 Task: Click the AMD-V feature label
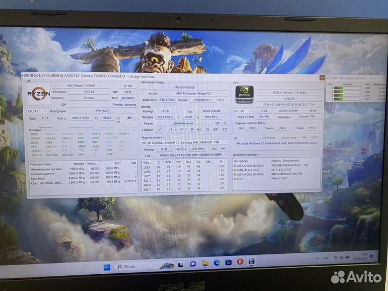click(x=51, y=147)
